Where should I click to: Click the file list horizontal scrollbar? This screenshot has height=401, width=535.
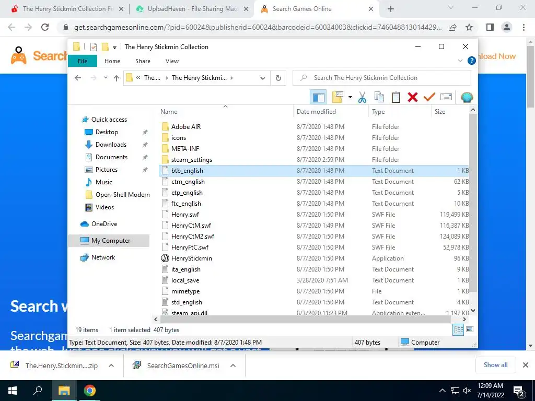click(305, 320)
